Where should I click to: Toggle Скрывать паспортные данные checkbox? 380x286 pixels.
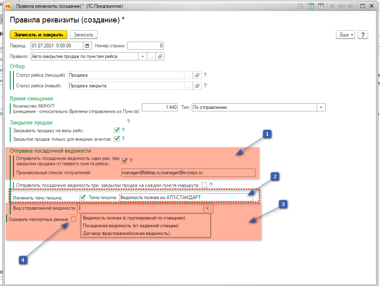pyautogui.click(x=73, y=219)
